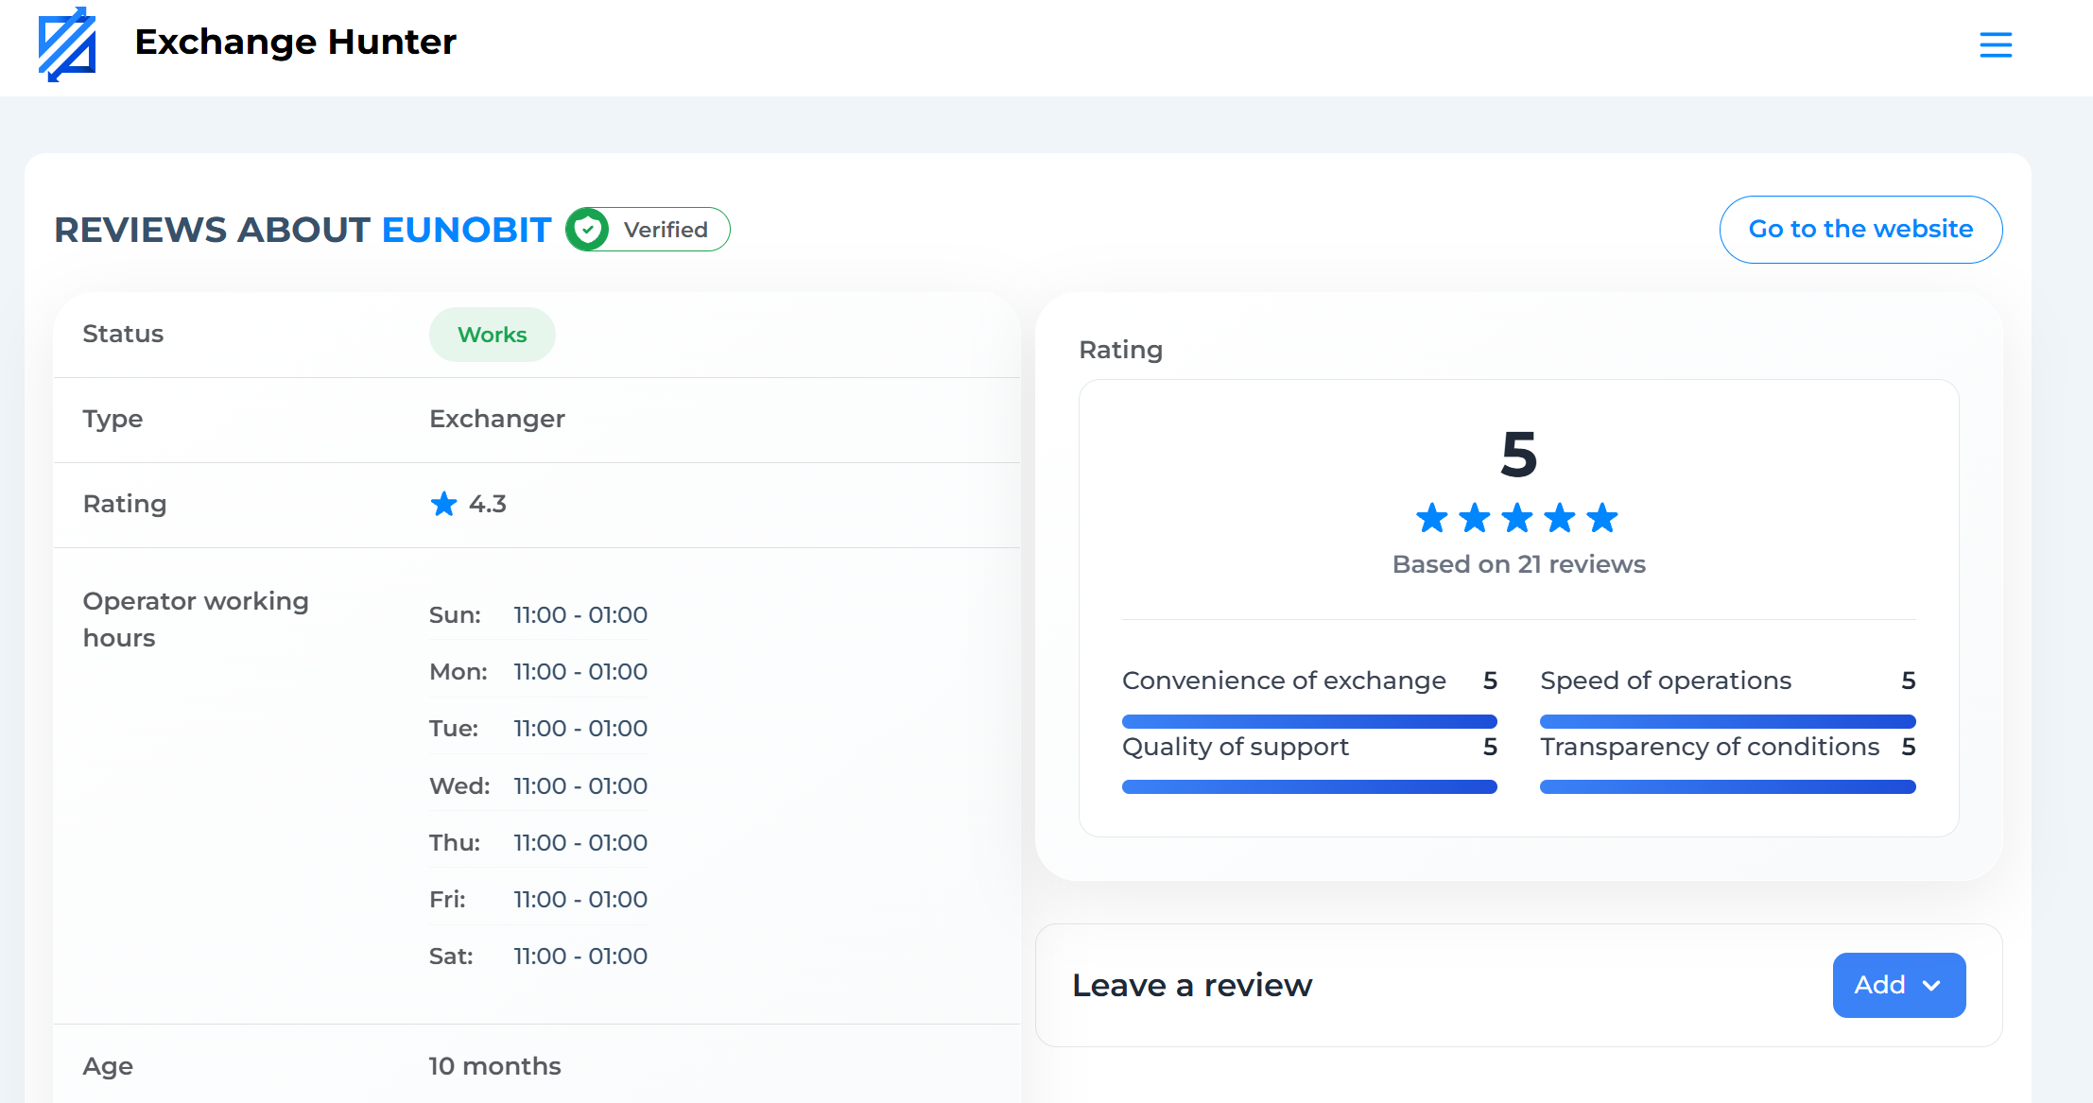Viewport: 2093px width, 1103px height.
Task: Click the Sat: working hours row
Action: pos(539,957)
